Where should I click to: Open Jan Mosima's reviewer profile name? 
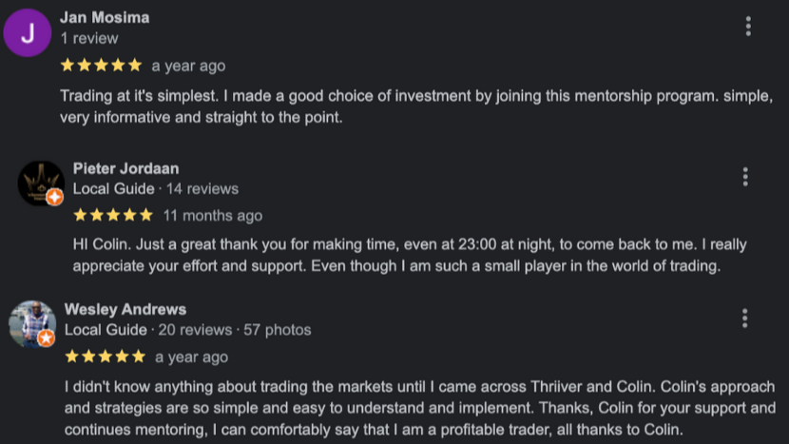(x=105, y=17)
